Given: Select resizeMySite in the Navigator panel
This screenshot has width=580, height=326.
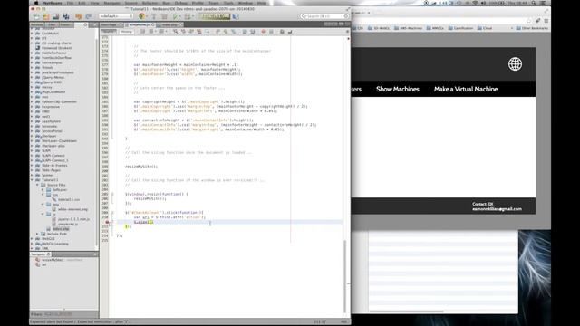Looking at the screenshot, I should pos(53,260).
